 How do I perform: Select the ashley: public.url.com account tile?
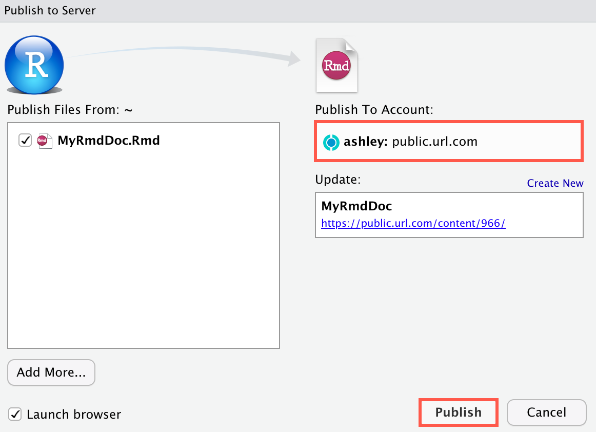[x=448, y=141]
